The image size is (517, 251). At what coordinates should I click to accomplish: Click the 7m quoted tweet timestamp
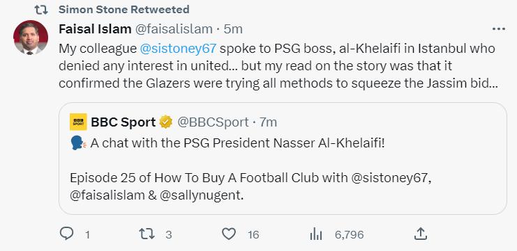(x=268, y=122)
